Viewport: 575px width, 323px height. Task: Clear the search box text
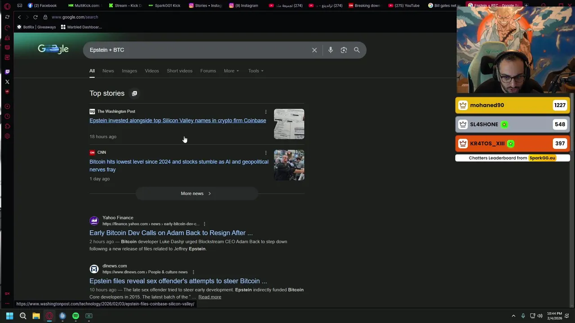[x=314, y=50]
